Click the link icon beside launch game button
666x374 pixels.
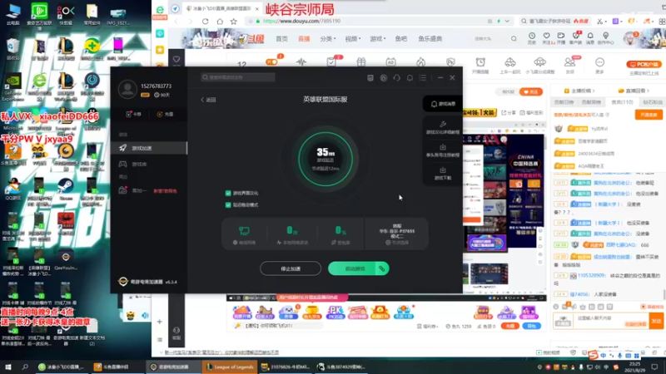point(382,268)
